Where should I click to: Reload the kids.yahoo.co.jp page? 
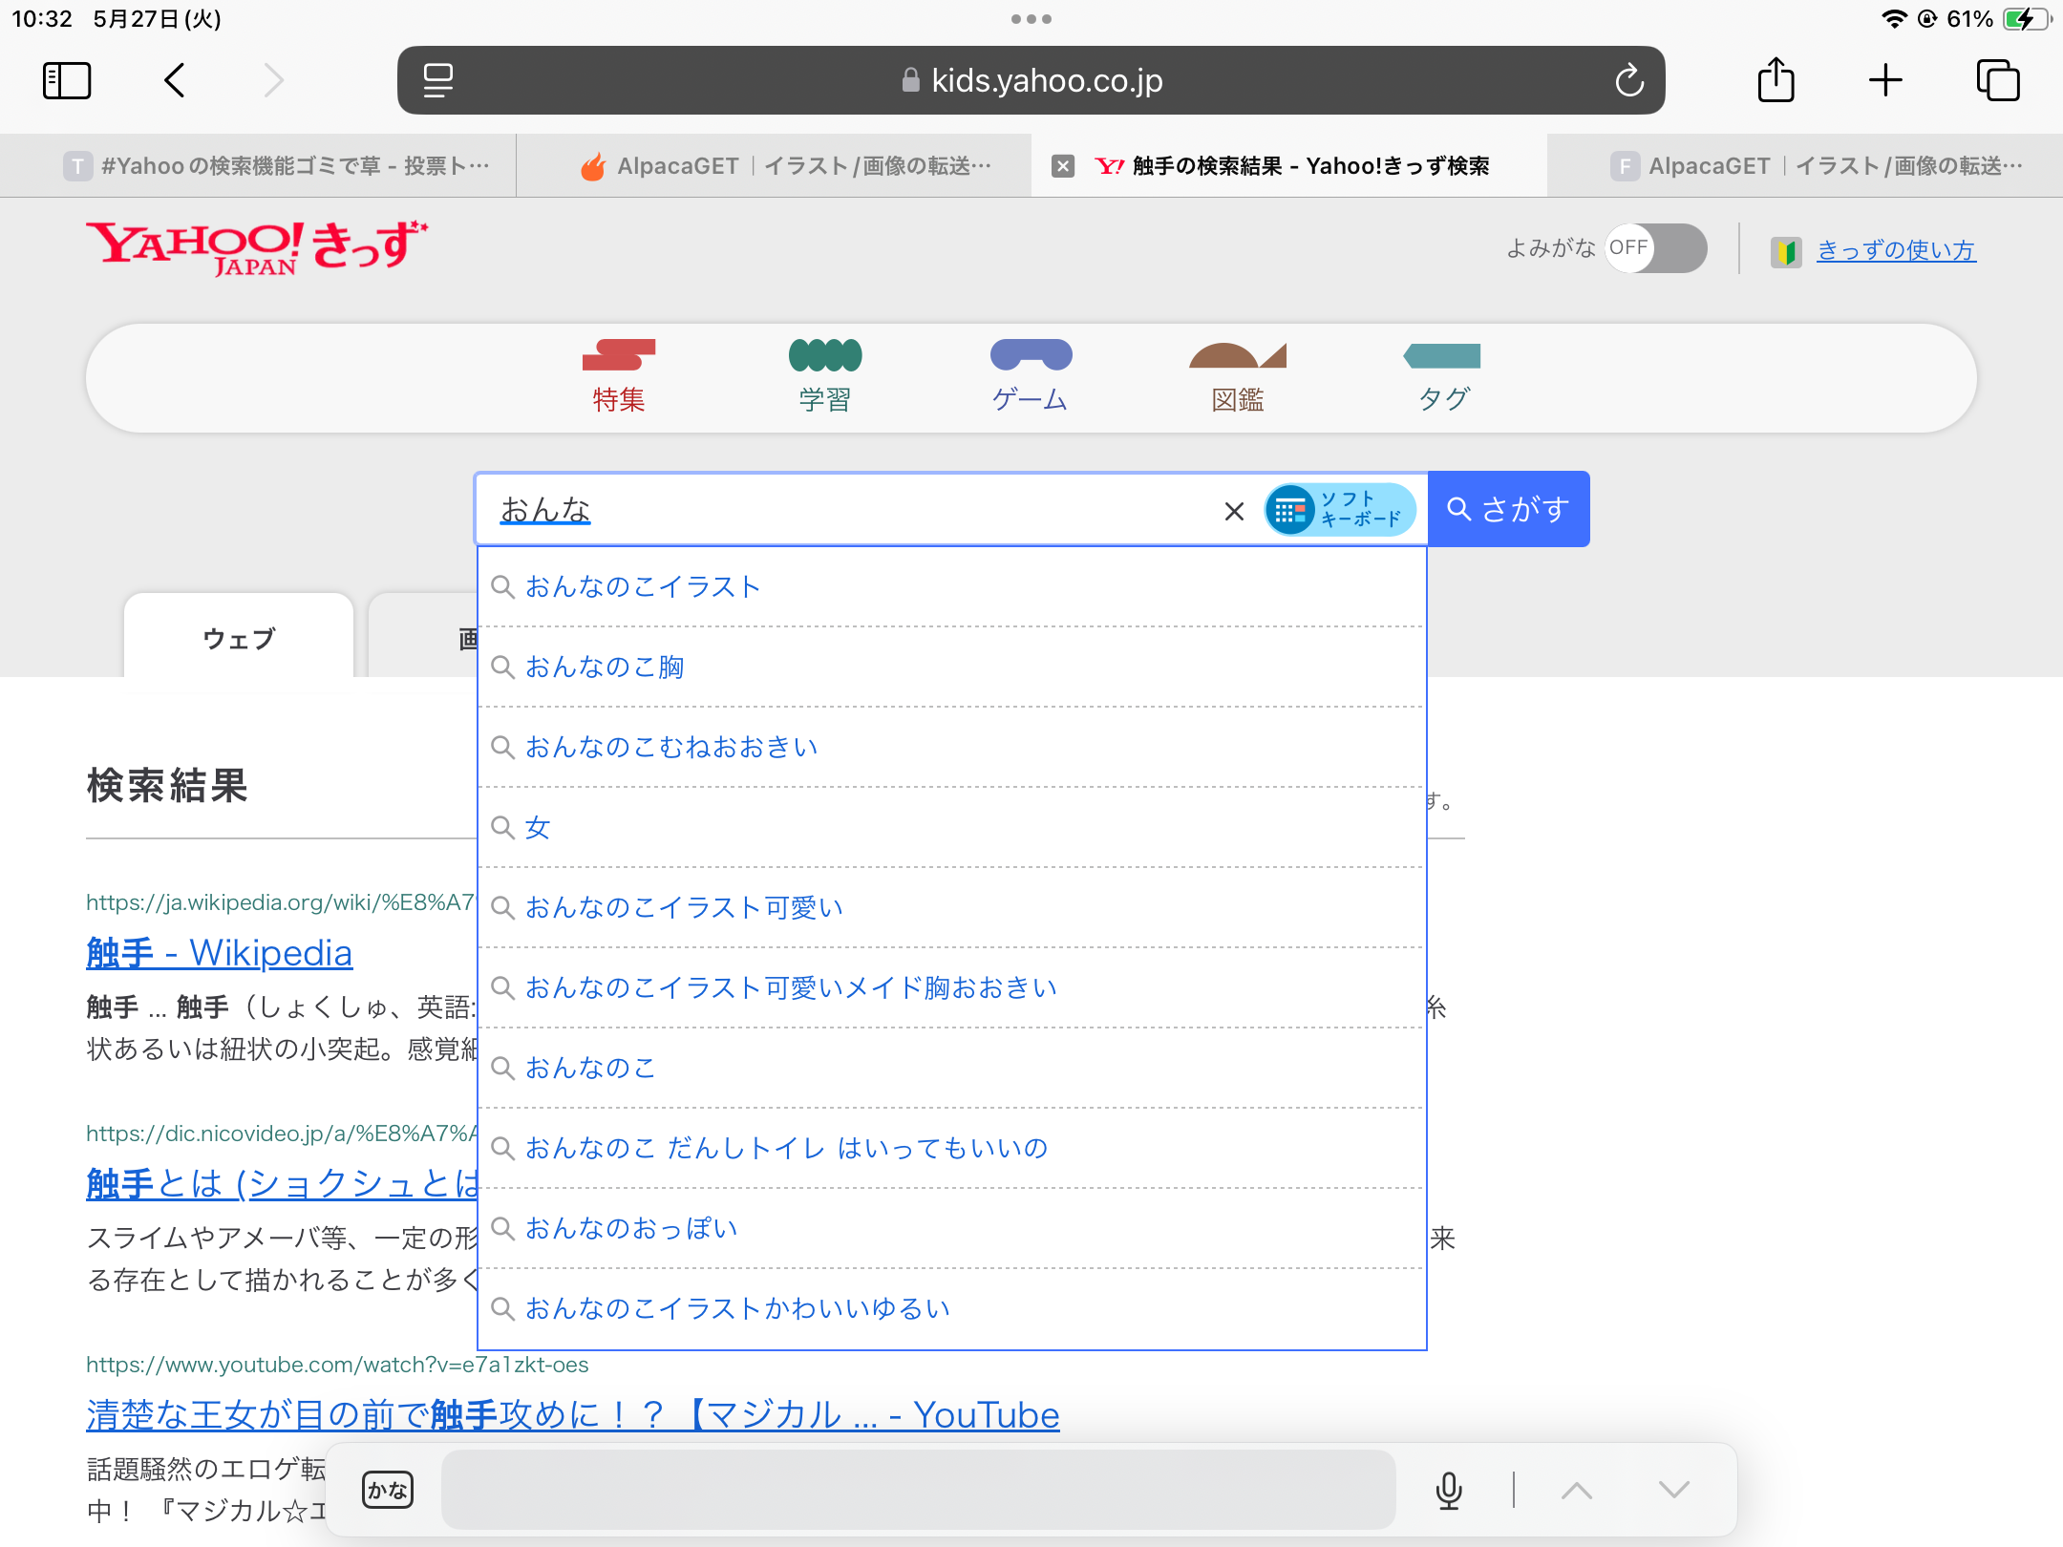[x=1629, y=80]
